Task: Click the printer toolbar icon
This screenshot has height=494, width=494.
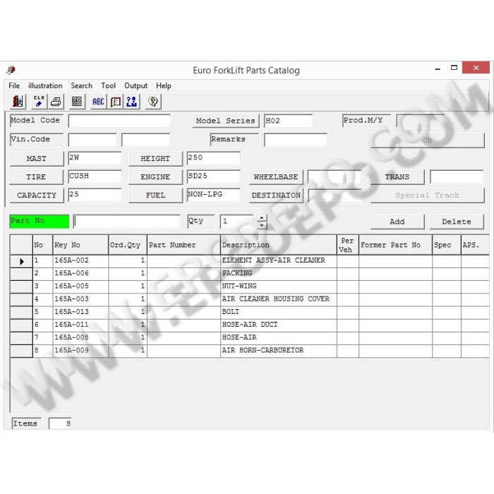Action: 56,102
